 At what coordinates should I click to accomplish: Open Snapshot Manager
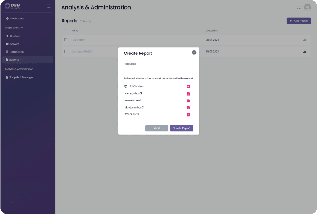coord(21,77)
